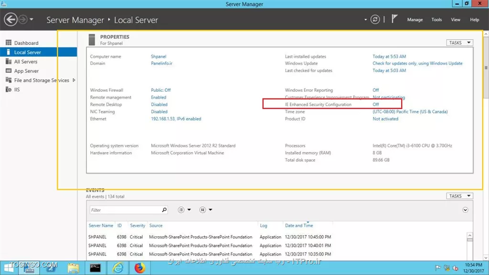Image resolution: width=489 pixels, height=275 pixels.
Task: Sort events by ID column
Action: pyautogui.click(x=119, y=226)
